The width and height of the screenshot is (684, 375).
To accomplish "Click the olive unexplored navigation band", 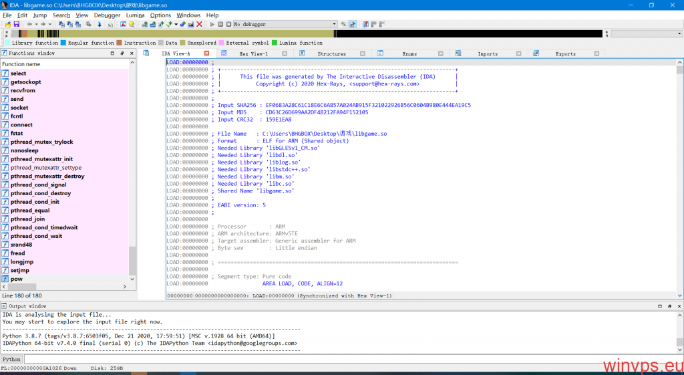I will pyautogui.click(x=196, y=33).
